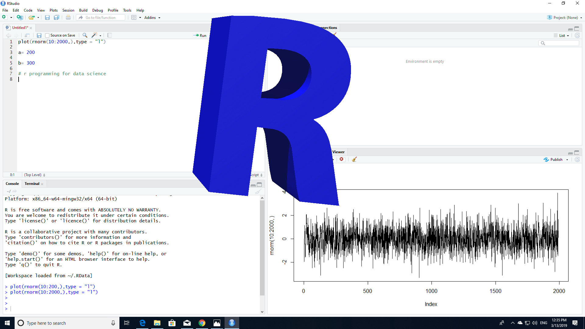Open the Edit menu

pos(16,10)
